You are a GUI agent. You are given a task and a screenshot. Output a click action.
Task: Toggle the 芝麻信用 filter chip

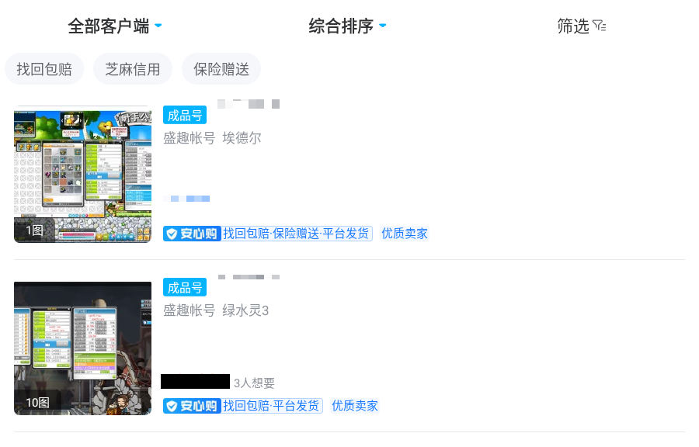(132, 69)
